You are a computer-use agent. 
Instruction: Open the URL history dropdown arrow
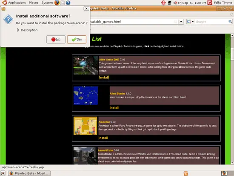181,22
